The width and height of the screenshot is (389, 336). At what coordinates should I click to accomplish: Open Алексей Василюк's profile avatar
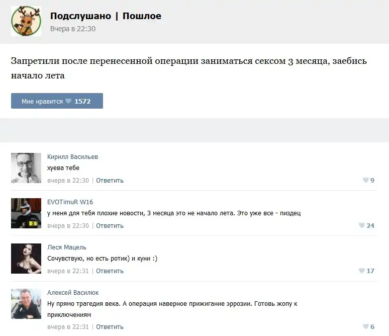point(26,304)
